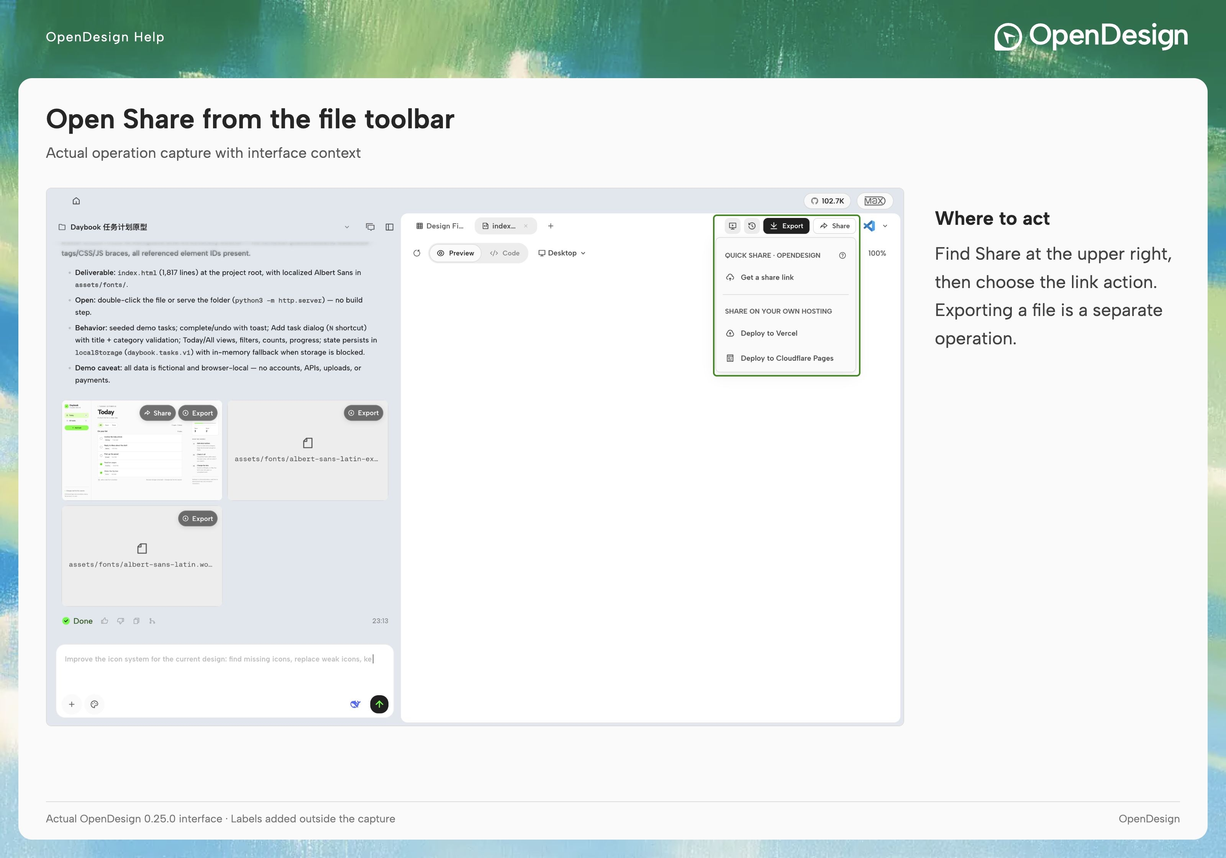Open the albert-sans-latin-ex file card
Viewport: 1226px width, 858px height.
pyautogui.click(x=308, y=450)
